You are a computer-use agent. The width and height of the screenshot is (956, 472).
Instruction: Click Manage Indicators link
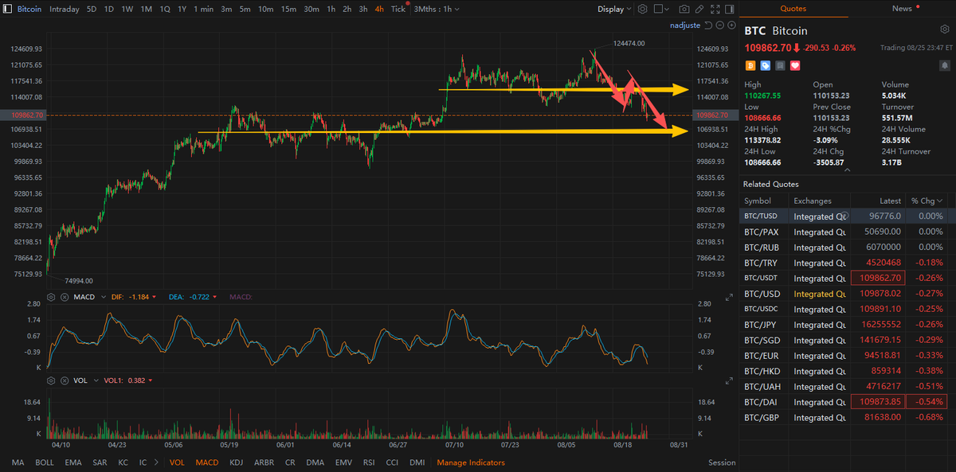click(x=471, y=462)
